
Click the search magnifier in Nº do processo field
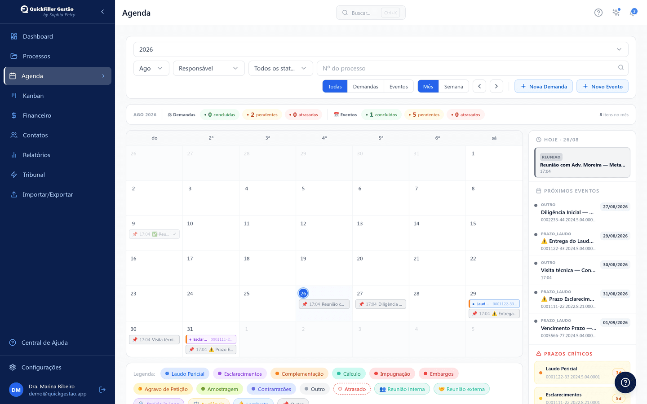coord(621,68)
